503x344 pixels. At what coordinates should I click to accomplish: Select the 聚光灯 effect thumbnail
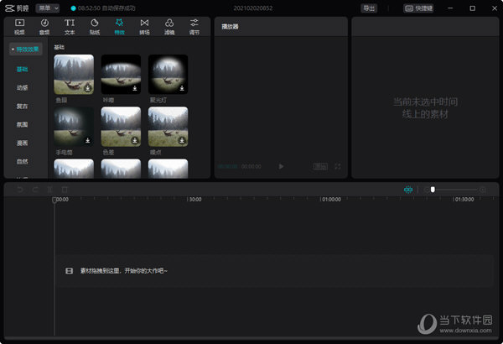tap(169, 75)
